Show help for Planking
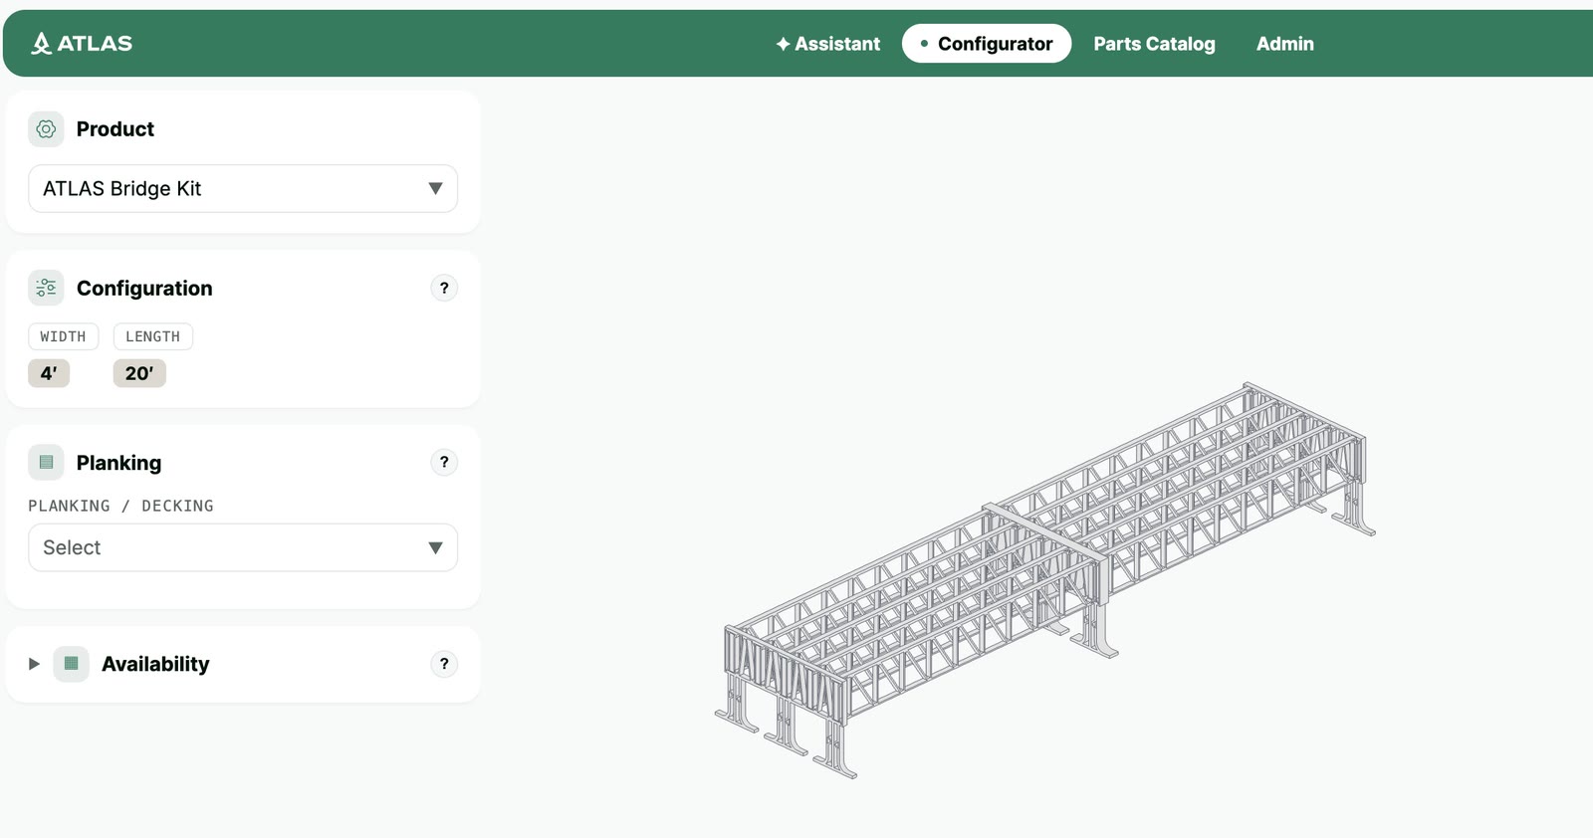The width and height of the screenshot is (1593, 838). [x=444, y=462]
